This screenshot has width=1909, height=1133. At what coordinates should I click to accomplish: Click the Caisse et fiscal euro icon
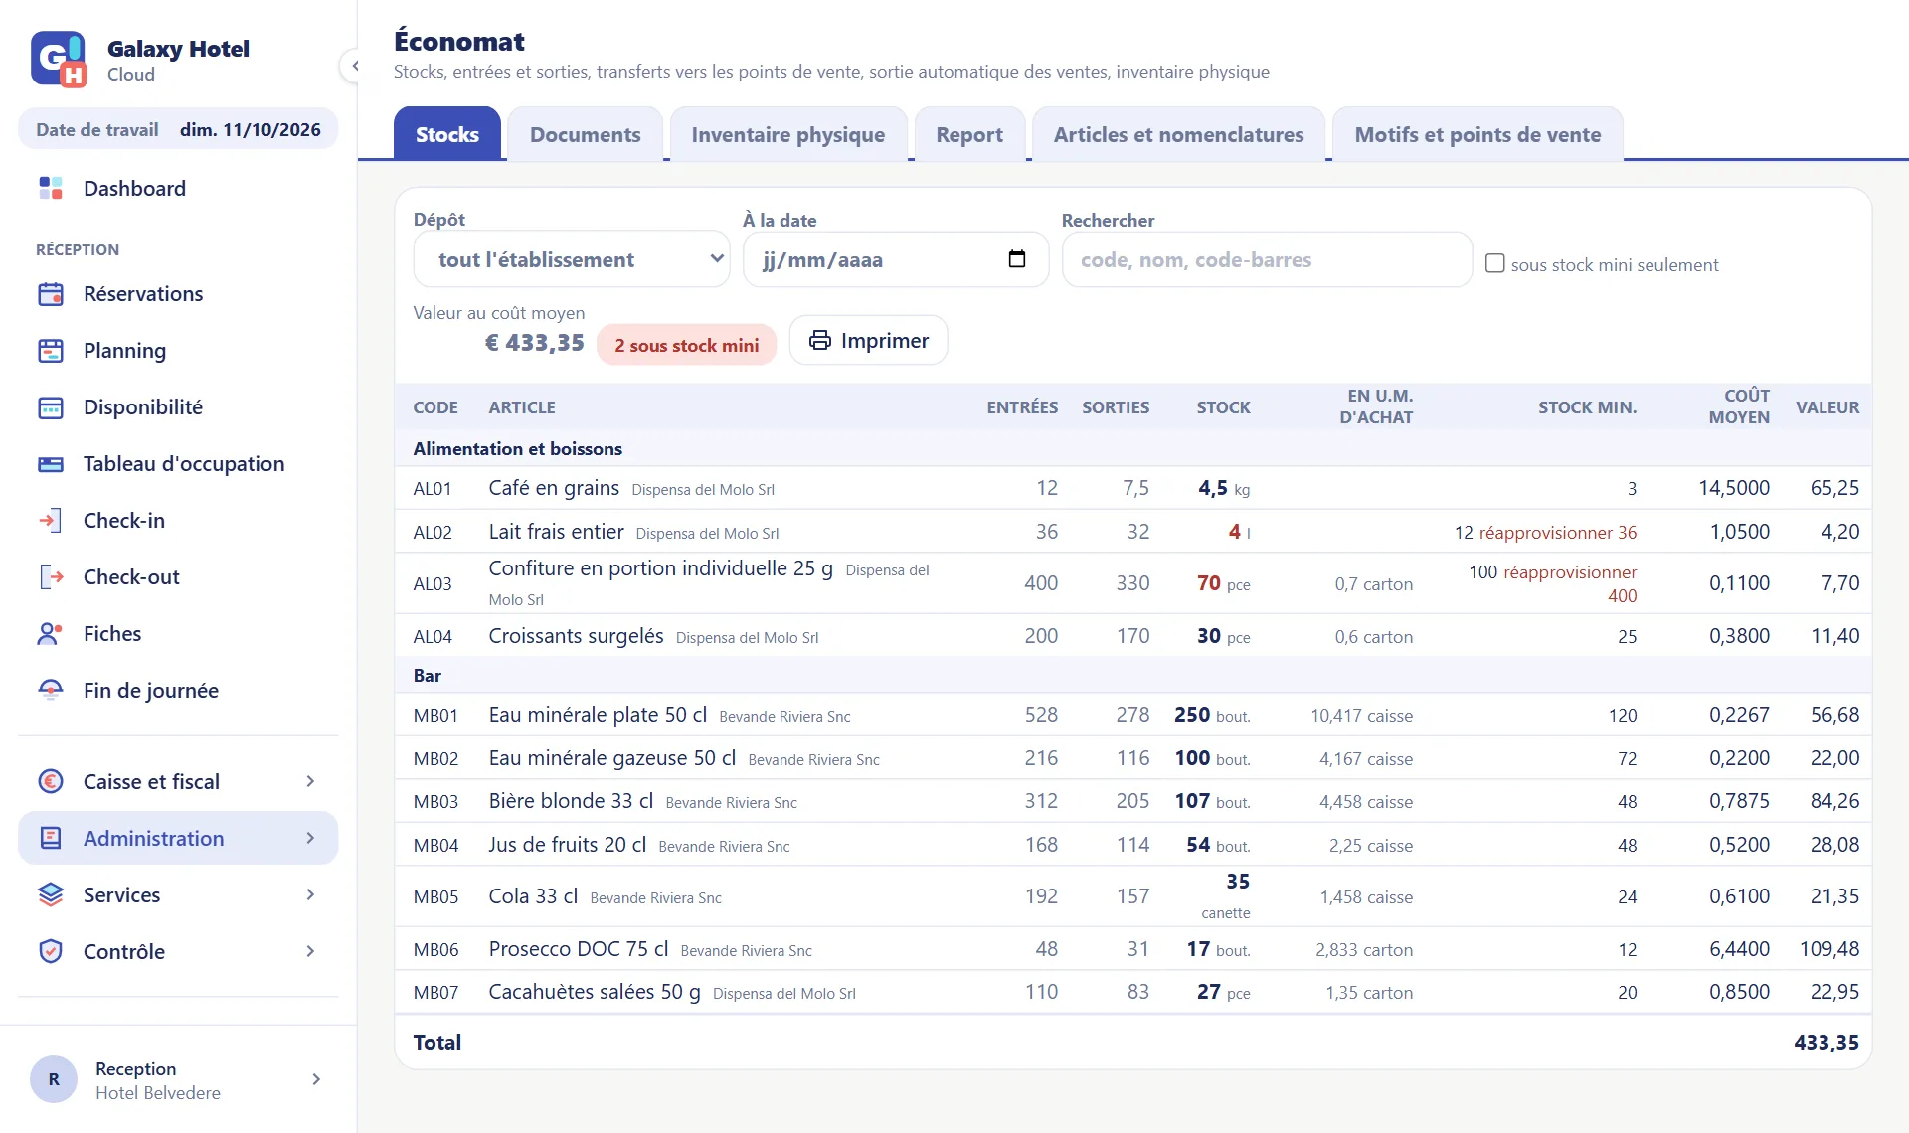[x=51, y=782]
